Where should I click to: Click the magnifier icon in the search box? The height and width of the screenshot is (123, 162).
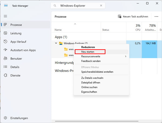pyautogui.click(x=55, y=6)
